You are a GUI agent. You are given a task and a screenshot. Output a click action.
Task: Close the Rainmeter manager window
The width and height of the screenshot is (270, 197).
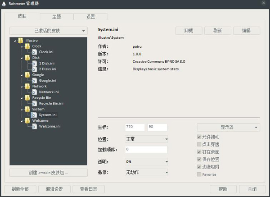click(263, 3)
